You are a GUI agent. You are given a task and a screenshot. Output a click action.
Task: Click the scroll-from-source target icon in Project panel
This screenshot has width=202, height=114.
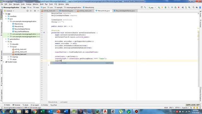coord(27,11)
